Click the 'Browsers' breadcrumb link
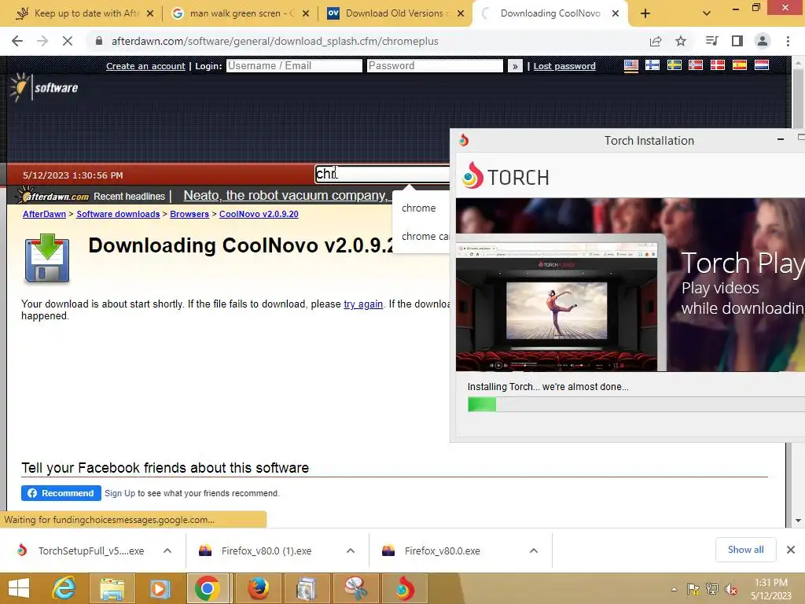This screenshot has width=805, height=604. pos(189,214)
